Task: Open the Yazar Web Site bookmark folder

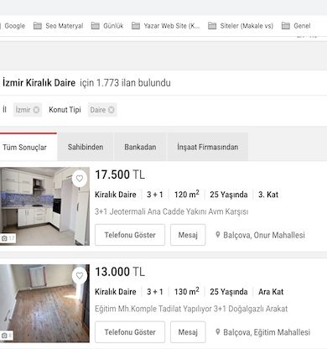Action: point(166,26)
